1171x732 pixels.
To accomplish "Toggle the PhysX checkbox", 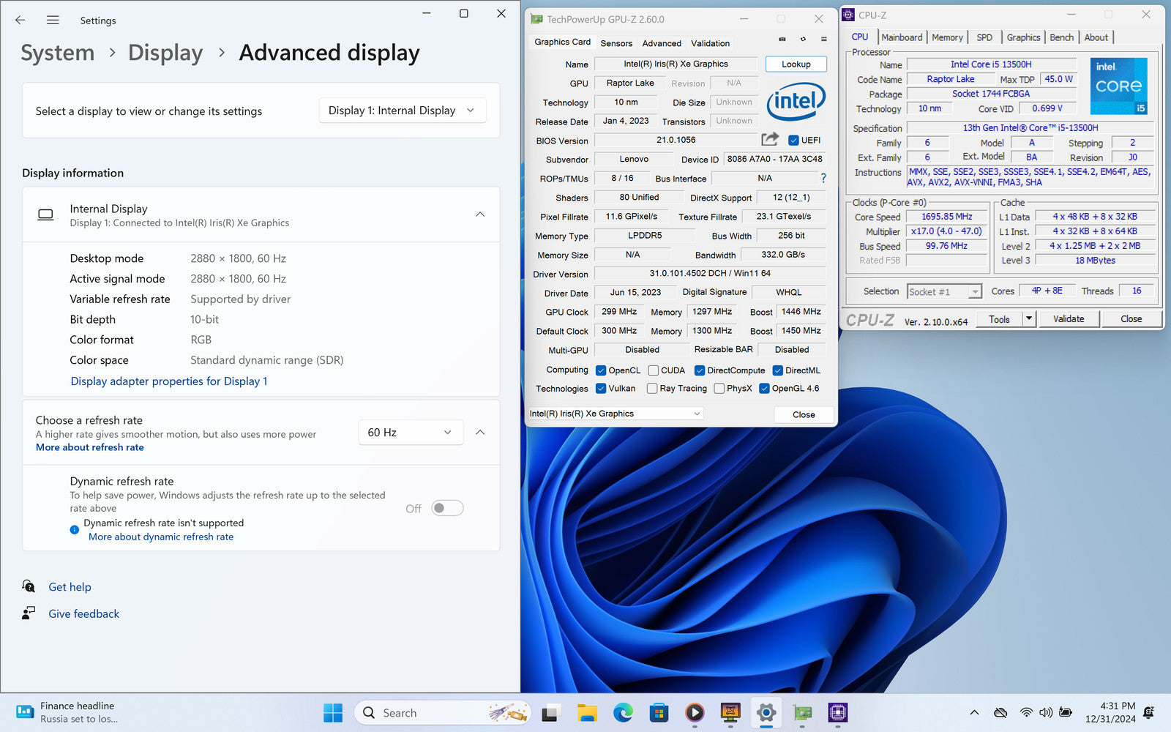I will coord(719,389).
